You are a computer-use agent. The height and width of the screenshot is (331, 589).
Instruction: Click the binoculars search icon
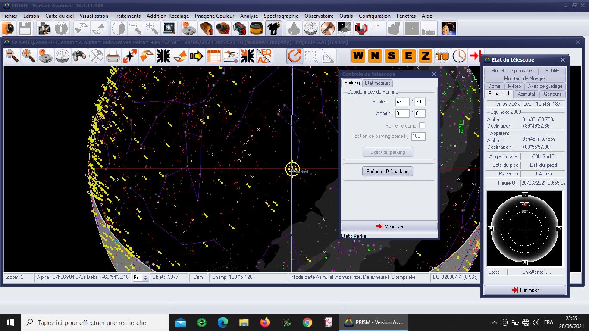tap(79, 56)
